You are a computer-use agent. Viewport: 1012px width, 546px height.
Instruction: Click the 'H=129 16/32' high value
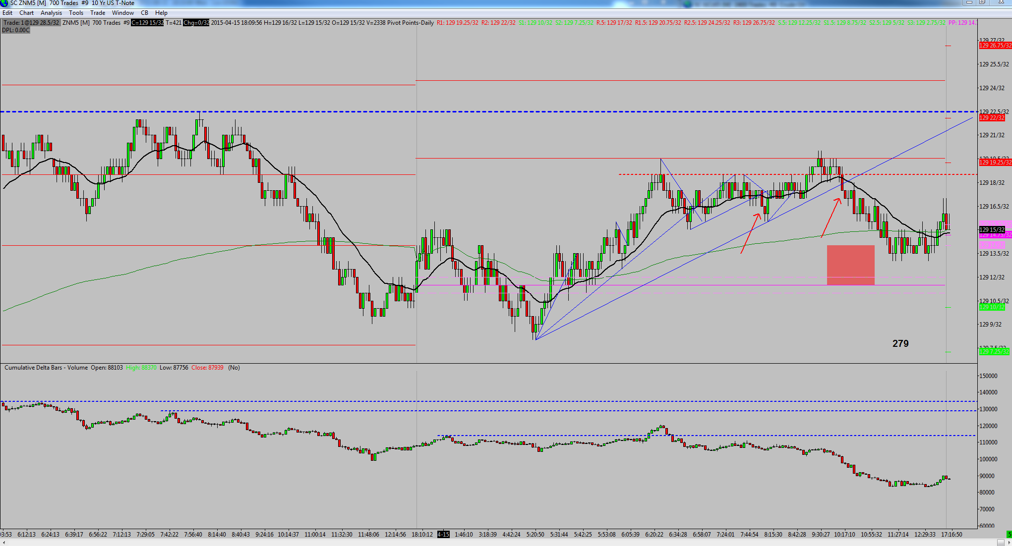pyautogui.click(x=280, y=23)
